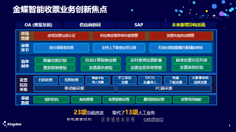Viewport: 236px width, 132px height.
Task: Click the 发票类别校验 green box
Action: pyautogui.click(x=192, y=67)
